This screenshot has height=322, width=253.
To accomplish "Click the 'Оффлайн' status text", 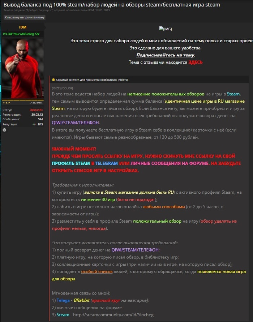I will point(37,110).
